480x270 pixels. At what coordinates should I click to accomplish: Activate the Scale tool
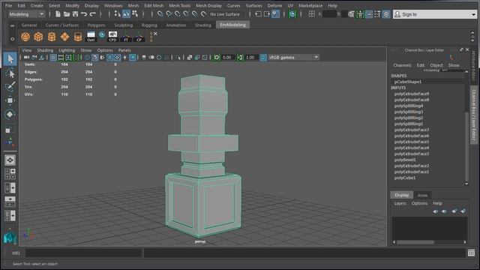pos(10,128)
